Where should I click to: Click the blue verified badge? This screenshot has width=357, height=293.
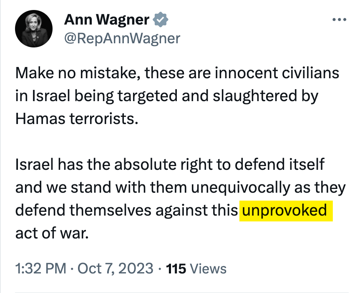point(160,20)
